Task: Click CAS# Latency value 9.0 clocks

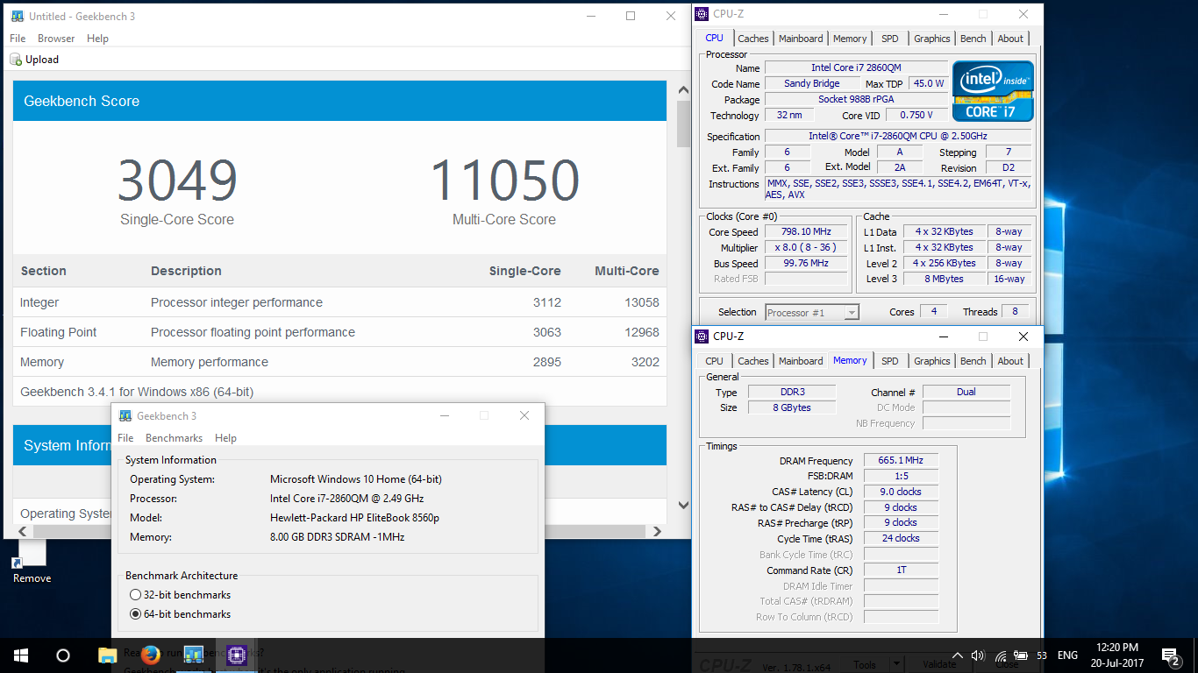Action: point(901,492)
